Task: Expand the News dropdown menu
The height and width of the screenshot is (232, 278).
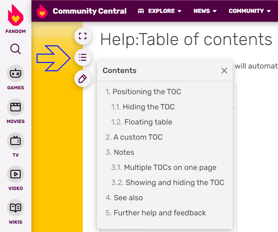Action: pos(205,11)
